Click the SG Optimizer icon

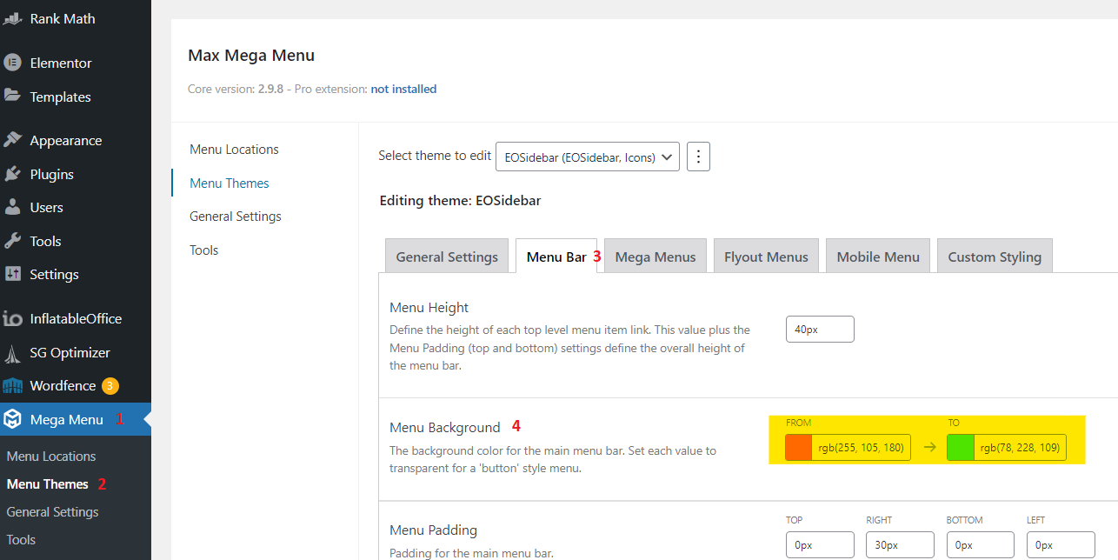click(12, 352)
